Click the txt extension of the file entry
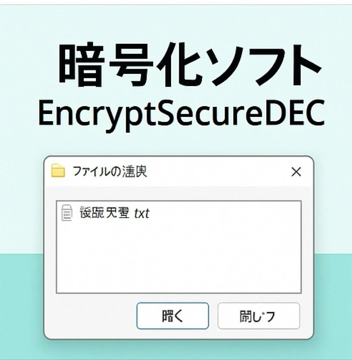This screenshot has width=352, height=360. click(142, 213)
